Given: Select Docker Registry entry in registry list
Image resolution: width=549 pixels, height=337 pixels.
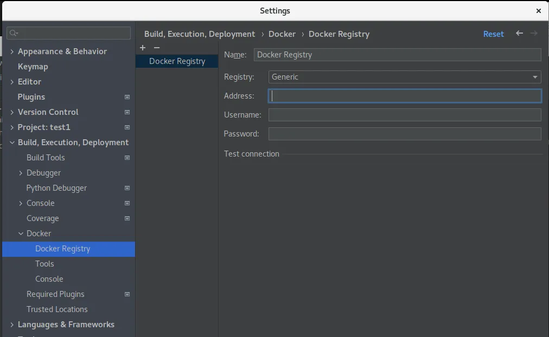Looking at the screenshot, I should [x=177, y=61].
